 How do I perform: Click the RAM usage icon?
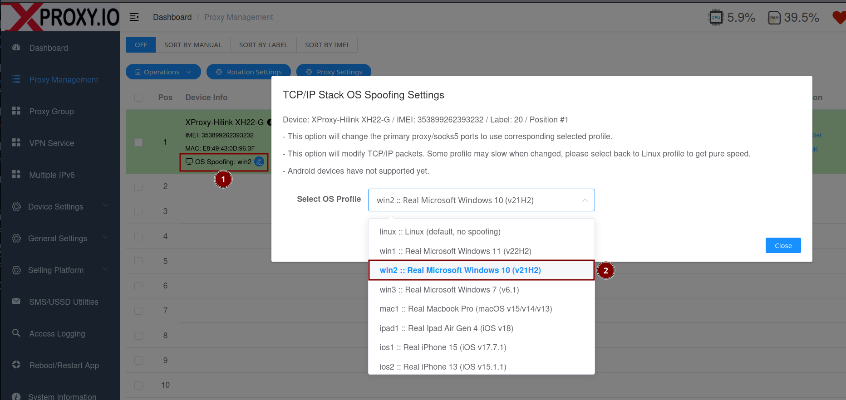click(x=774, y=18)
